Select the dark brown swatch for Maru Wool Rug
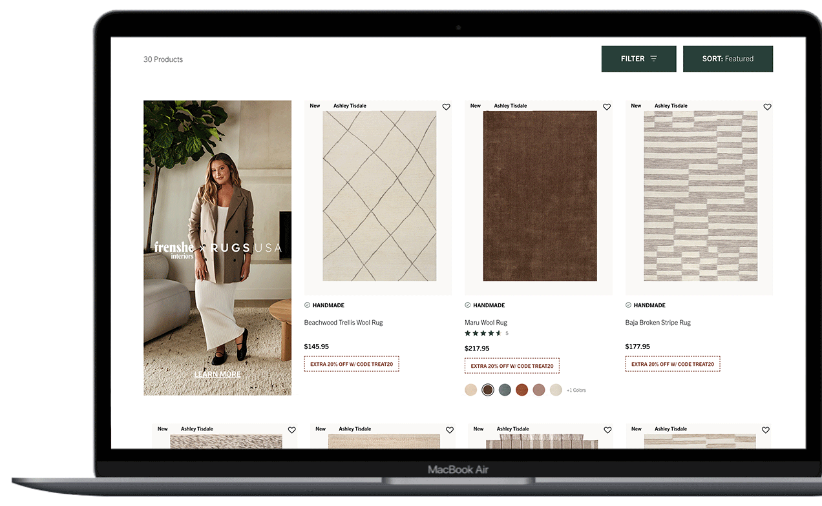 click(x=488, y=390)
